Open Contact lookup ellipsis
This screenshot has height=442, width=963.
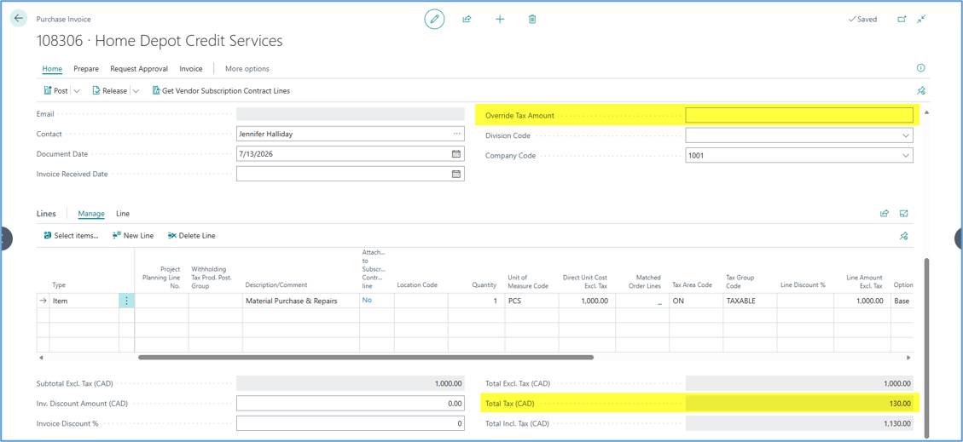[456, 134]
